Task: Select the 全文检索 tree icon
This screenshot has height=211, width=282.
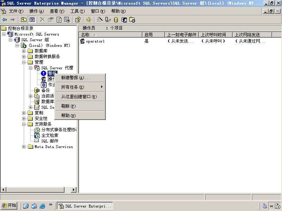Action: pos(37,135)
